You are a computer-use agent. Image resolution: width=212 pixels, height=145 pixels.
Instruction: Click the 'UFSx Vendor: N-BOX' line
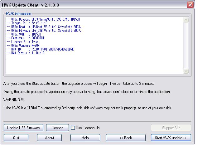tap(23, 46)
